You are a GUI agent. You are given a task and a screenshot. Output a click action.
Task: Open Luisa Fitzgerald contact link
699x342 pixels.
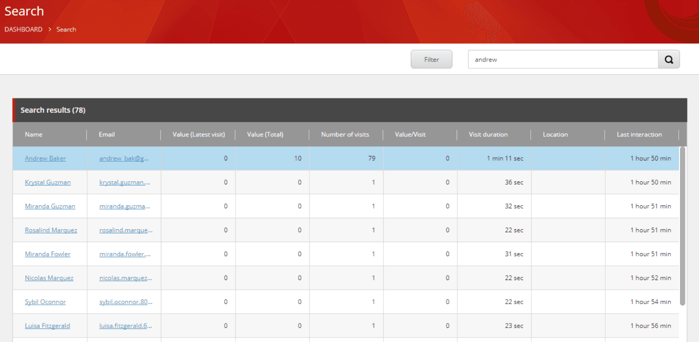[x=47, y=326]
